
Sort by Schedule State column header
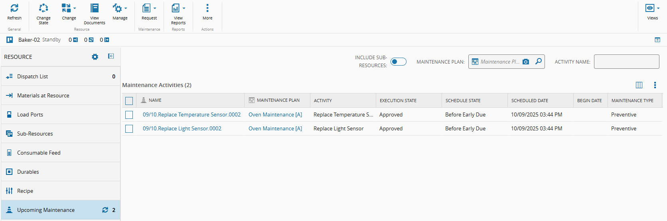pyautogui.click(x=475, y=101)
